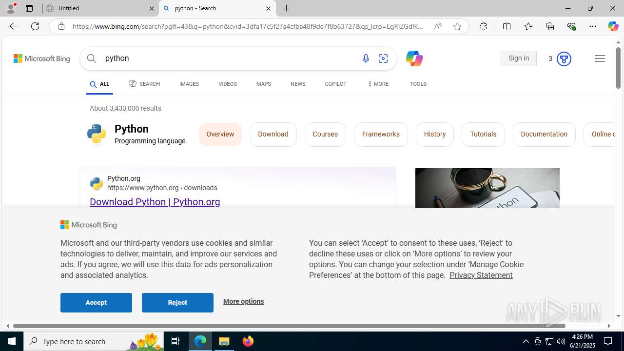Select the Overview chip
The width and height of the screenshot is (624, 351).
coord(220,135)
